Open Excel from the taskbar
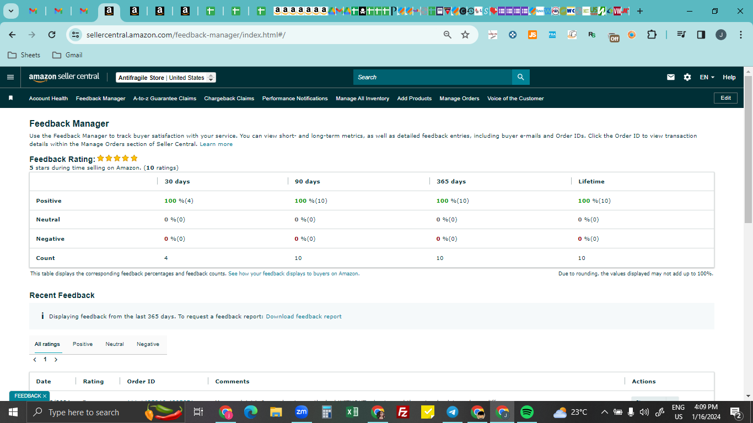This screenshot has height=423, width=753. [352, 412]
